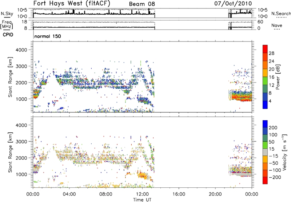Click the 'Power [dB]' colorbar label

pyautogui.click(x=278, y=77)
